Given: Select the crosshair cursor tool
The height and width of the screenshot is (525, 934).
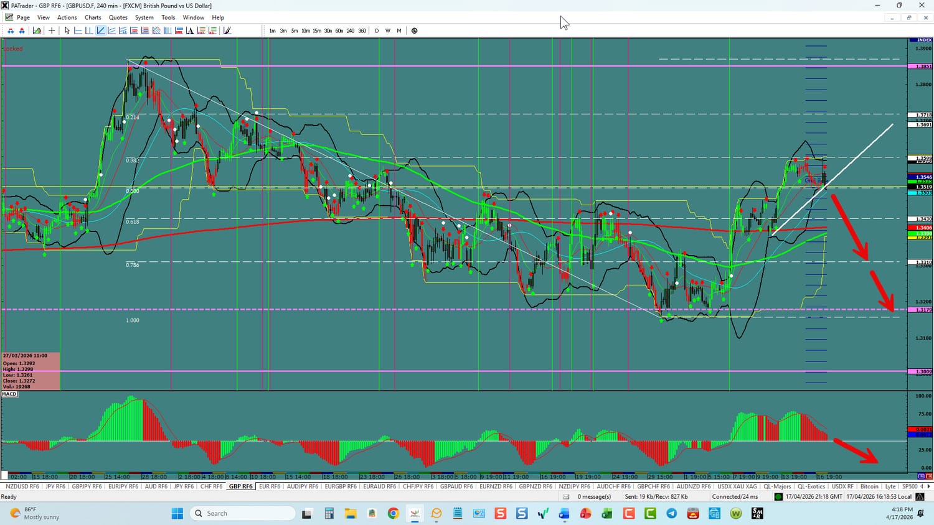Looking at the screenshot, I should [x=52, y=30].
